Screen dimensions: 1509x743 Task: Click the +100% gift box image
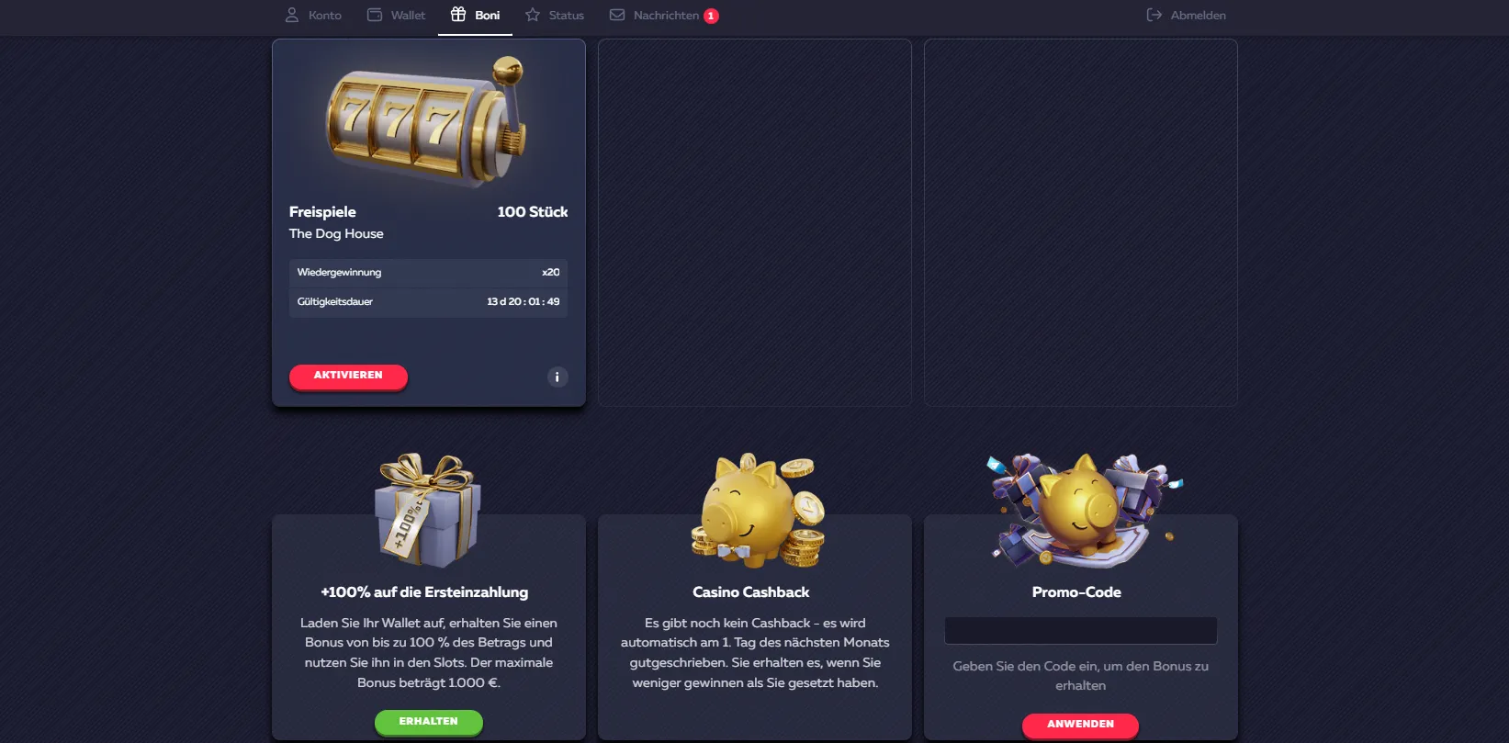pos(427,510)
